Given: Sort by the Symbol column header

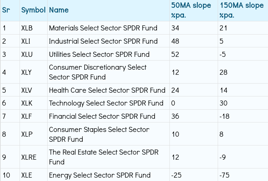Looking at the screenshot, I should (x=33, y=10).
